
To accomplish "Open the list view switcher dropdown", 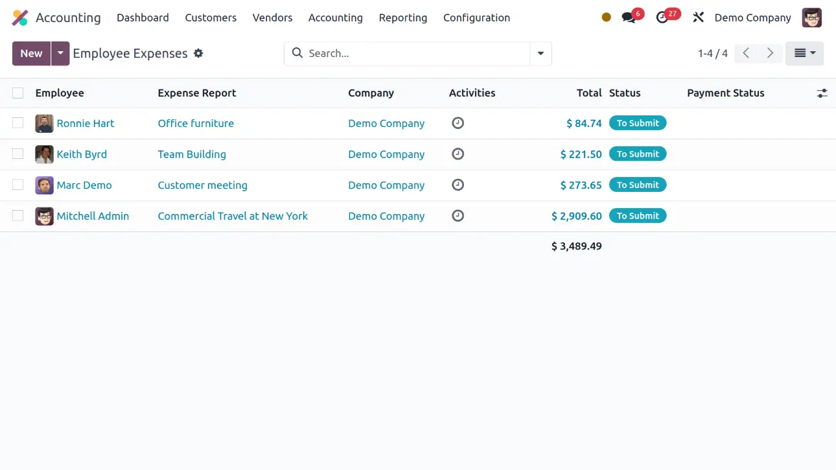I will click(804, 53).
